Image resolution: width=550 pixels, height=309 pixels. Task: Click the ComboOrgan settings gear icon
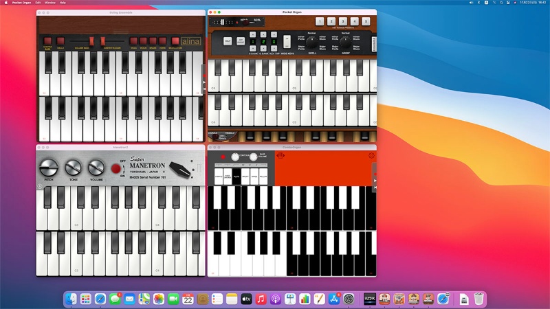[372, 156]
